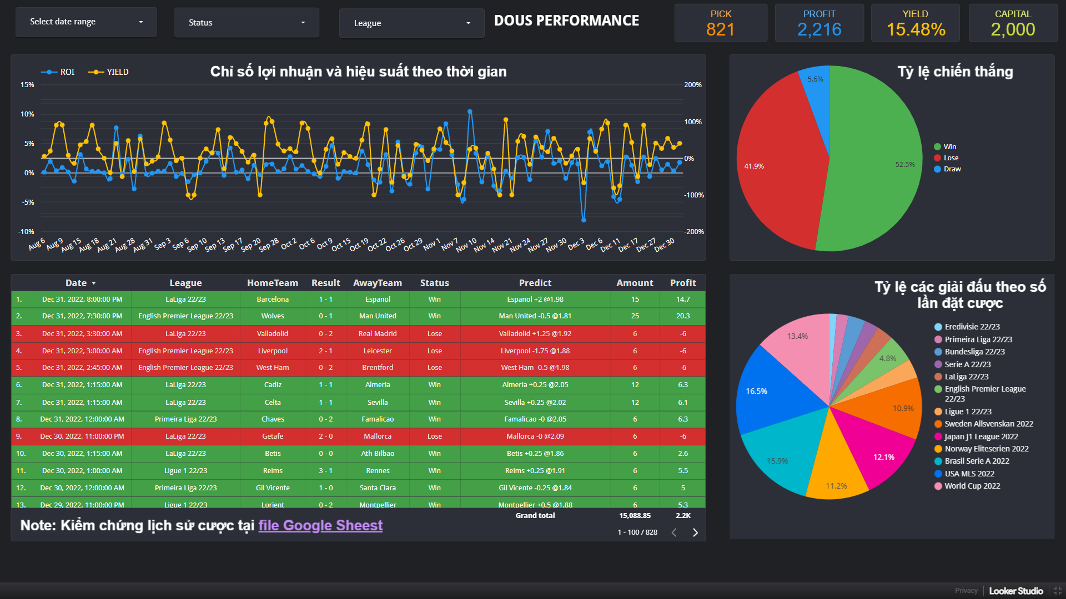Image resolution: width=1066 pixels, height=599 pixels.
Task: Click the previous page arrow in table
Action: tap(674, 532)
